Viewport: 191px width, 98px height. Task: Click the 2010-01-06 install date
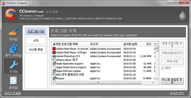[129, 60]
